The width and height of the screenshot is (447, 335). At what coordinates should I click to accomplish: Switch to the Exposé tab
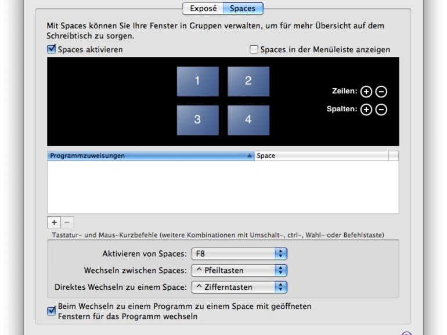pyautogui.click(x=203, y=8)
